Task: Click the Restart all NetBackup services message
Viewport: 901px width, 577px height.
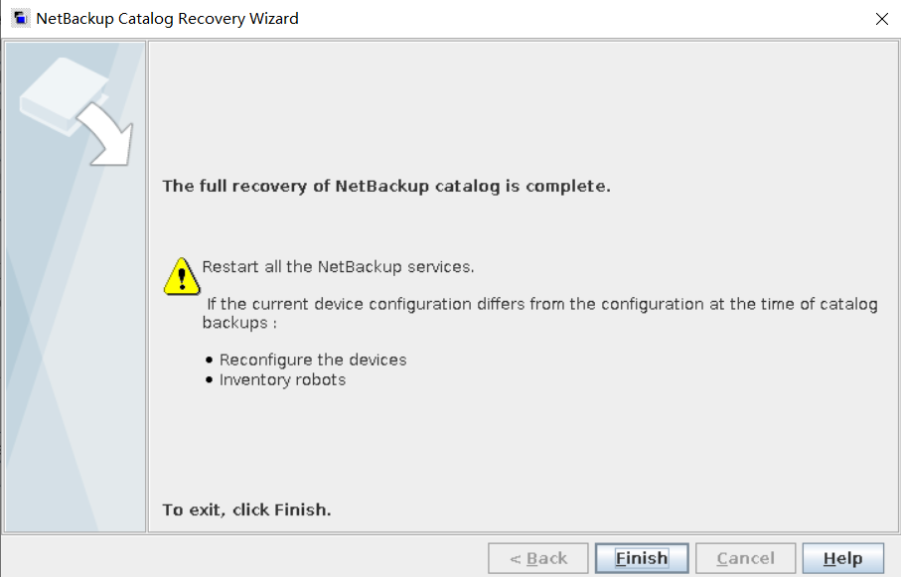Action: click(x=338, y=267)
